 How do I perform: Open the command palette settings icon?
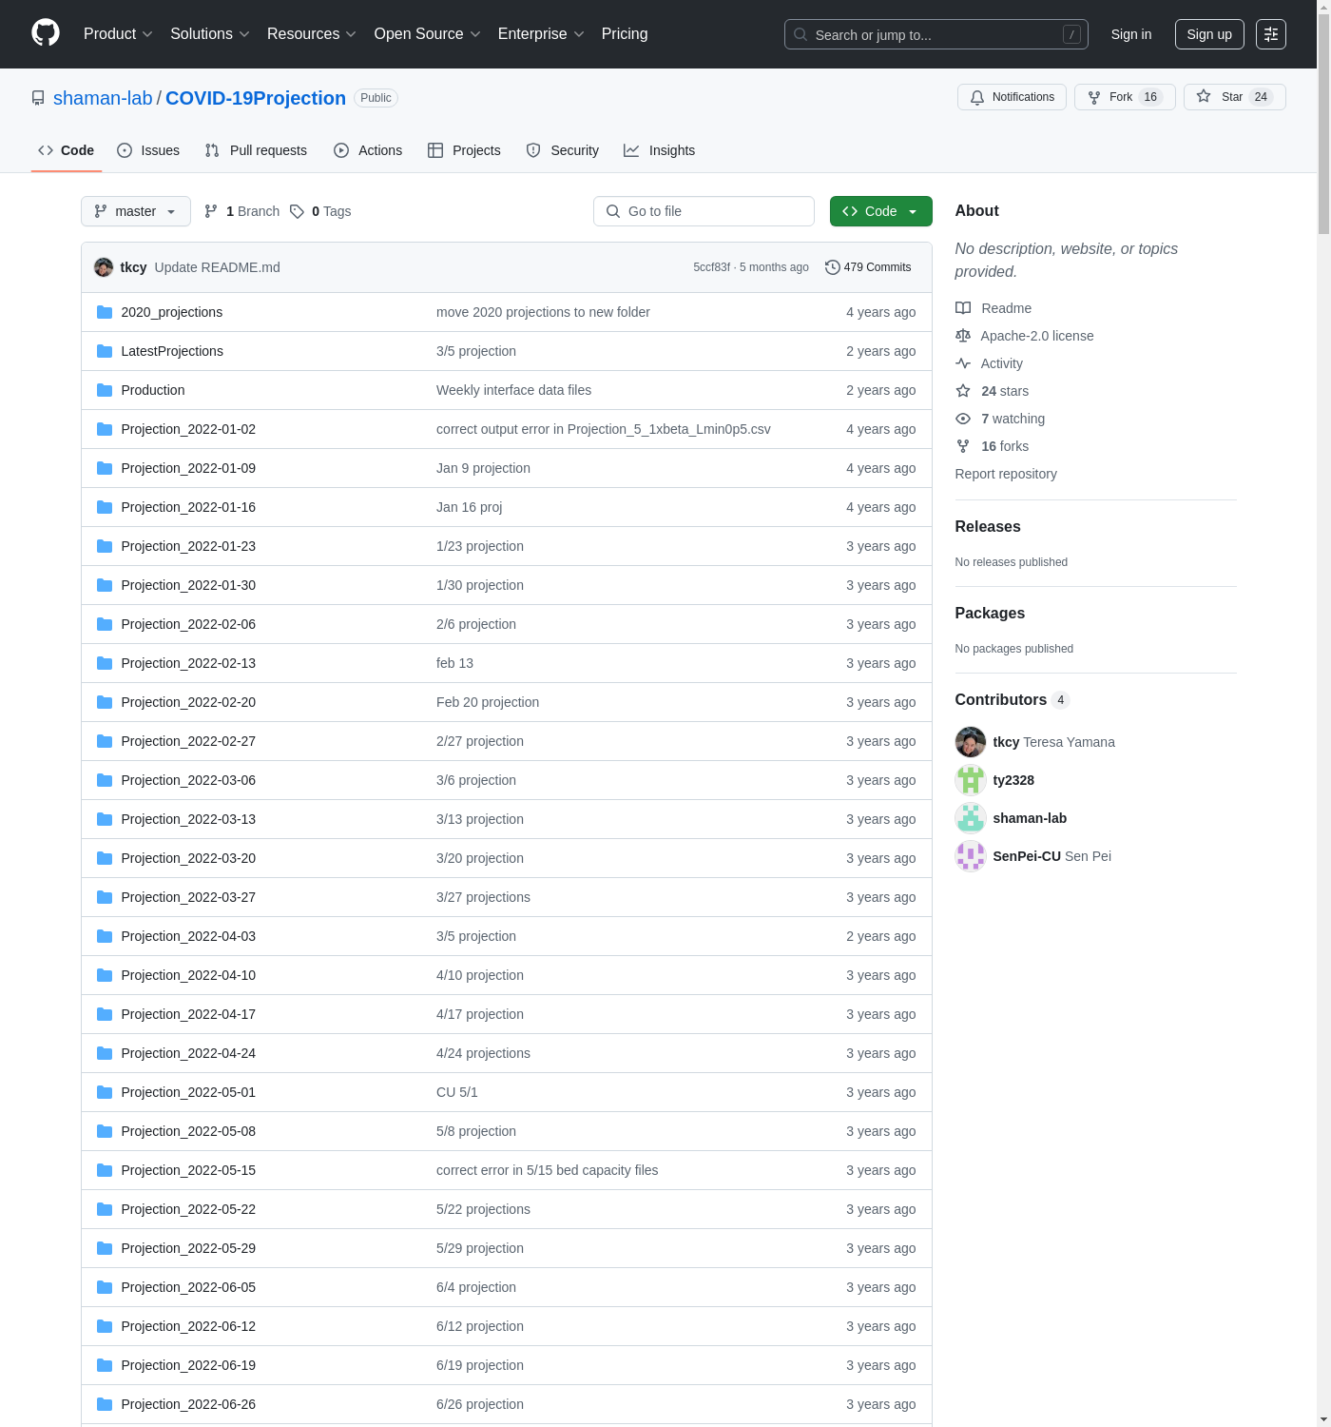click(x=1271, y=34)
